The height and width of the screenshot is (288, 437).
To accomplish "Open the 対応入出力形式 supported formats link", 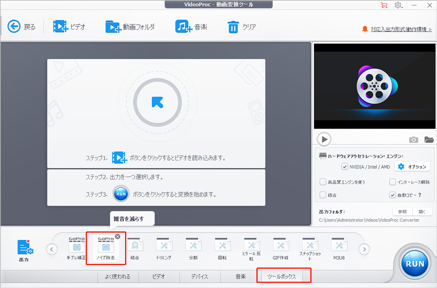I will 401,30.
